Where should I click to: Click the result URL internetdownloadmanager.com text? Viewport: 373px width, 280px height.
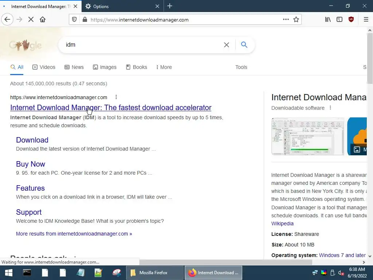click(59, 97)
